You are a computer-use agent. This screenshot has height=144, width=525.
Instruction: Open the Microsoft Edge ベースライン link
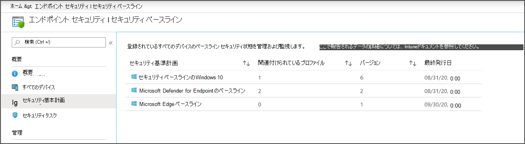[170, 104]
